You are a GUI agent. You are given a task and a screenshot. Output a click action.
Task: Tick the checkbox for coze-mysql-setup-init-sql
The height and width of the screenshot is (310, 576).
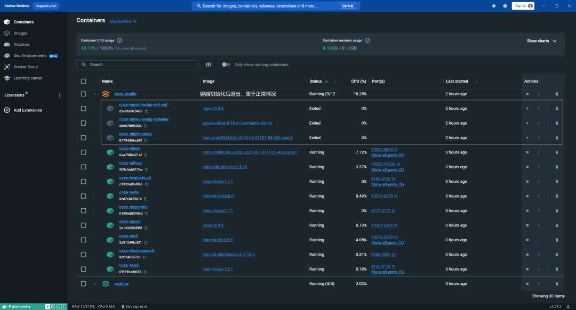tap(83, 109)
